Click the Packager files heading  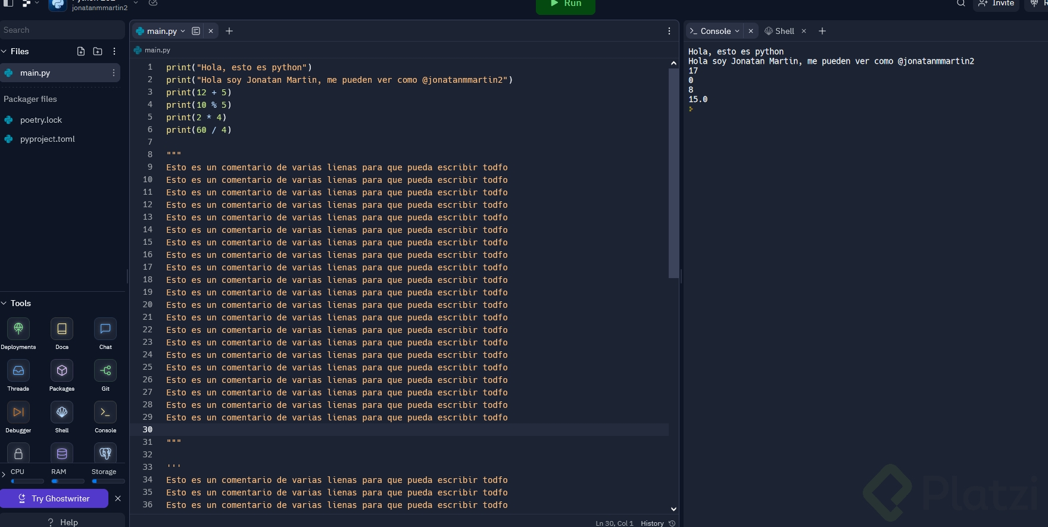pyautogui.click(x=30, y=99)
